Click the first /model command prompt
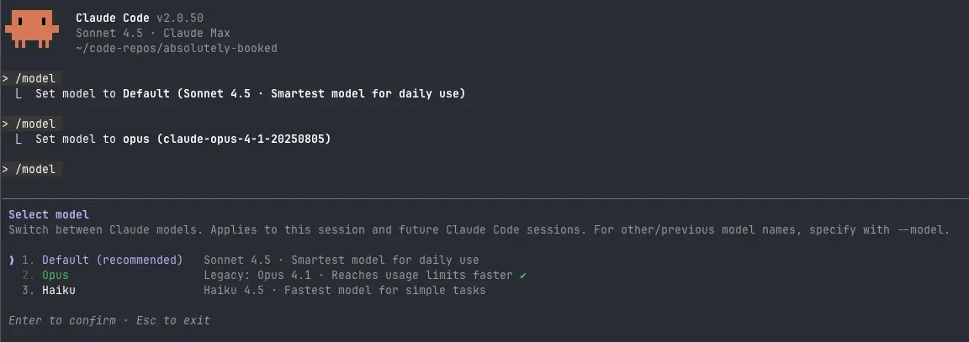This screenshot has height=342, width=969. [35, 78]
